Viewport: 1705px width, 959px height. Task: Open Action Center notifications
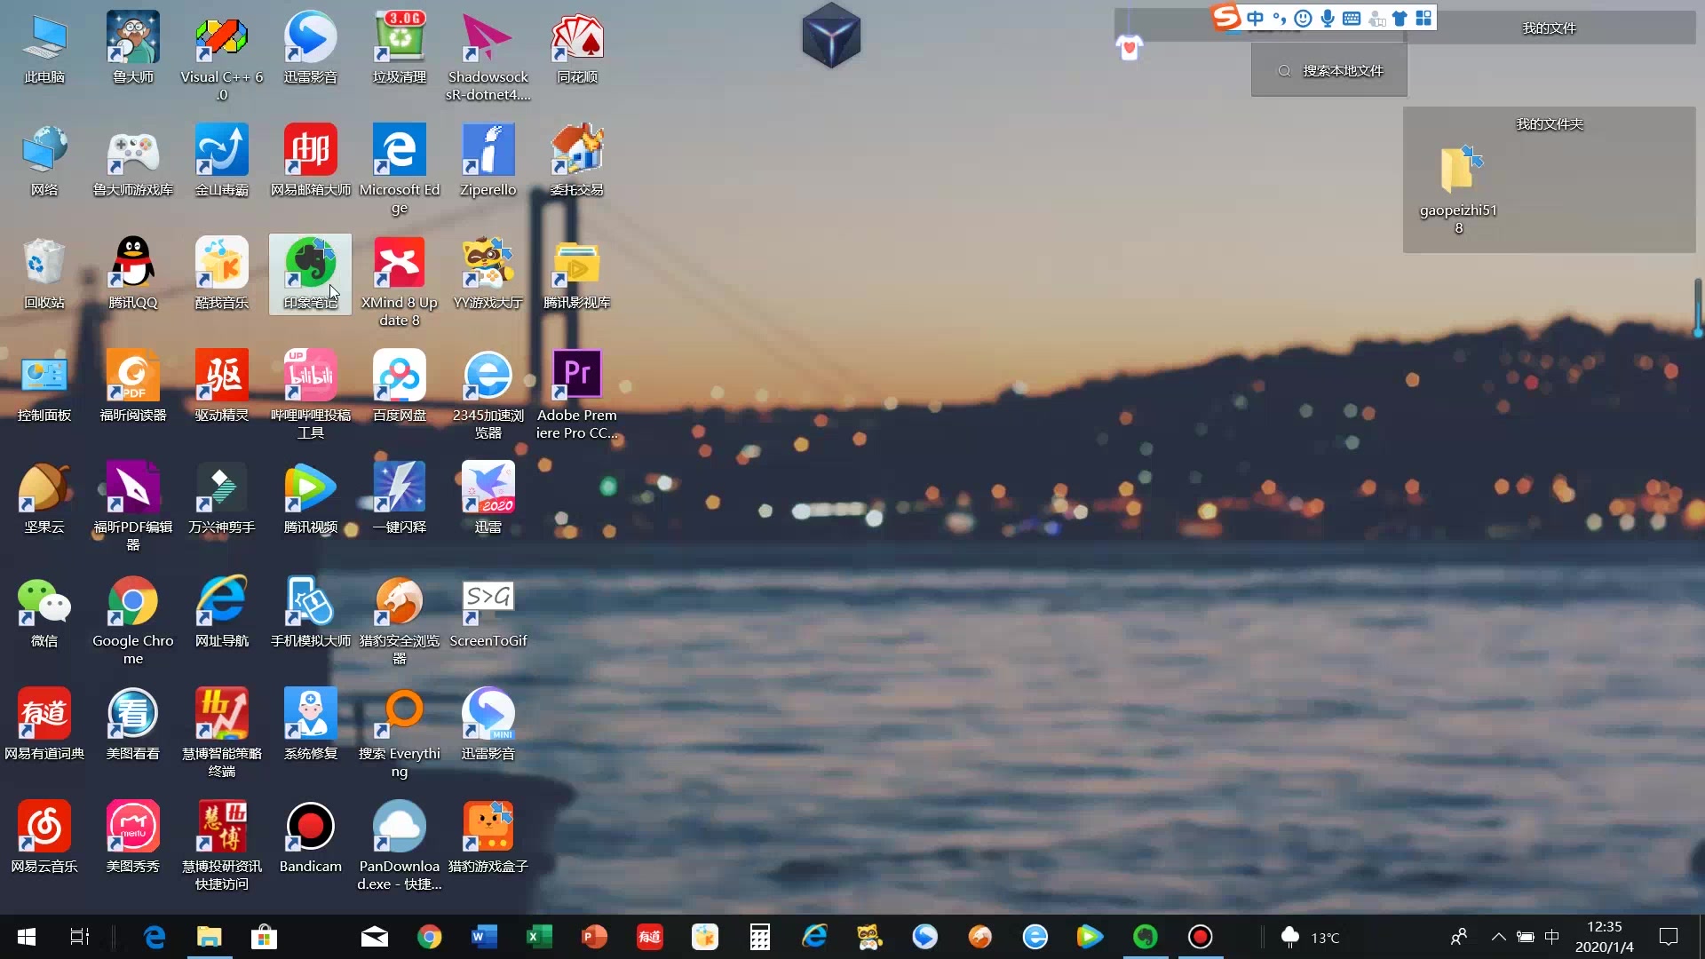pyautogui.click(x=1669, y=937)
